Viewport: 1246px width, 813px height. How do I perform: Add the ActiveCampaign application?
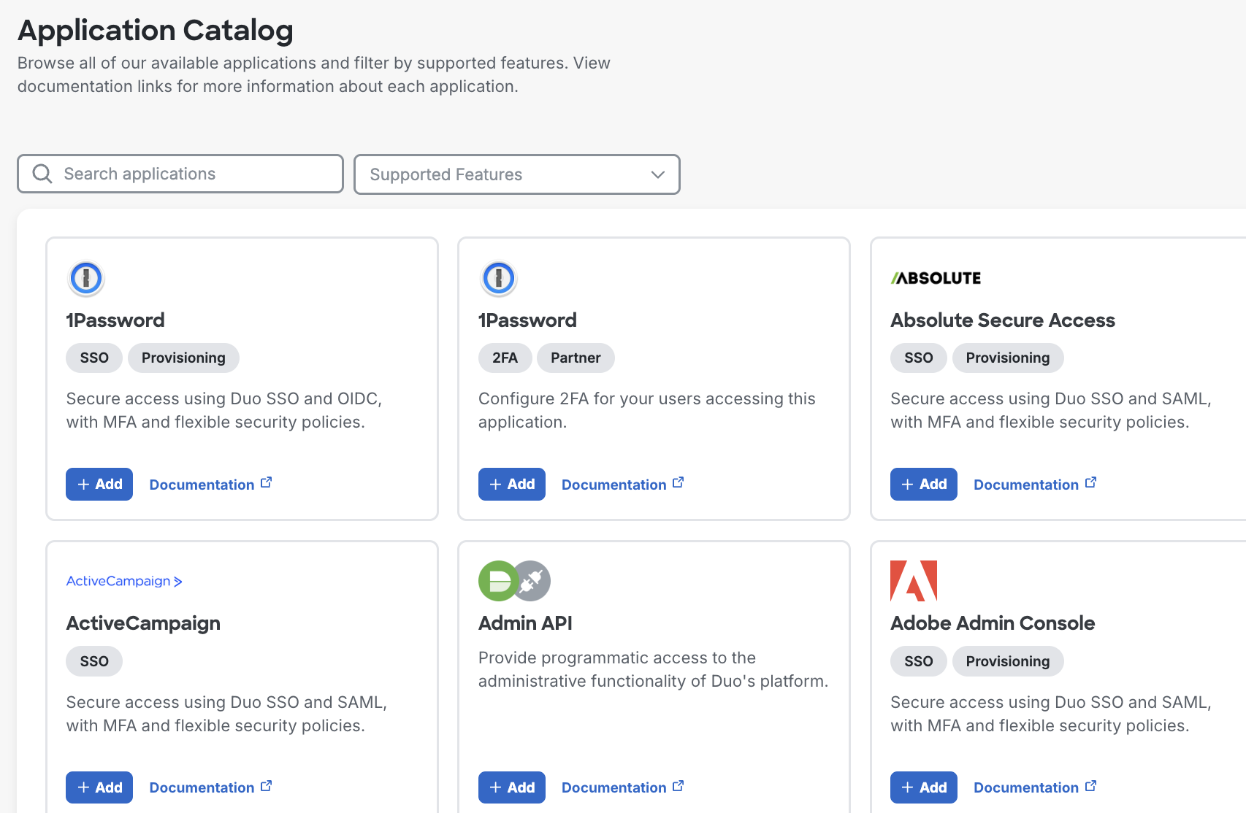coord(99,787)
